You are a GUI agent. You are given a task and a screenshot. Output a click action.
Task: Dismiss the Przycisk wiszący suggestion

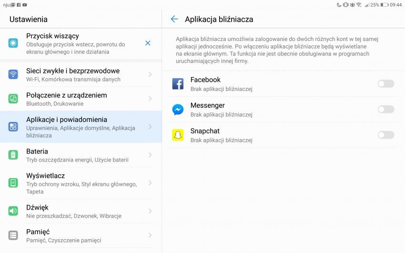pos(148,43)
